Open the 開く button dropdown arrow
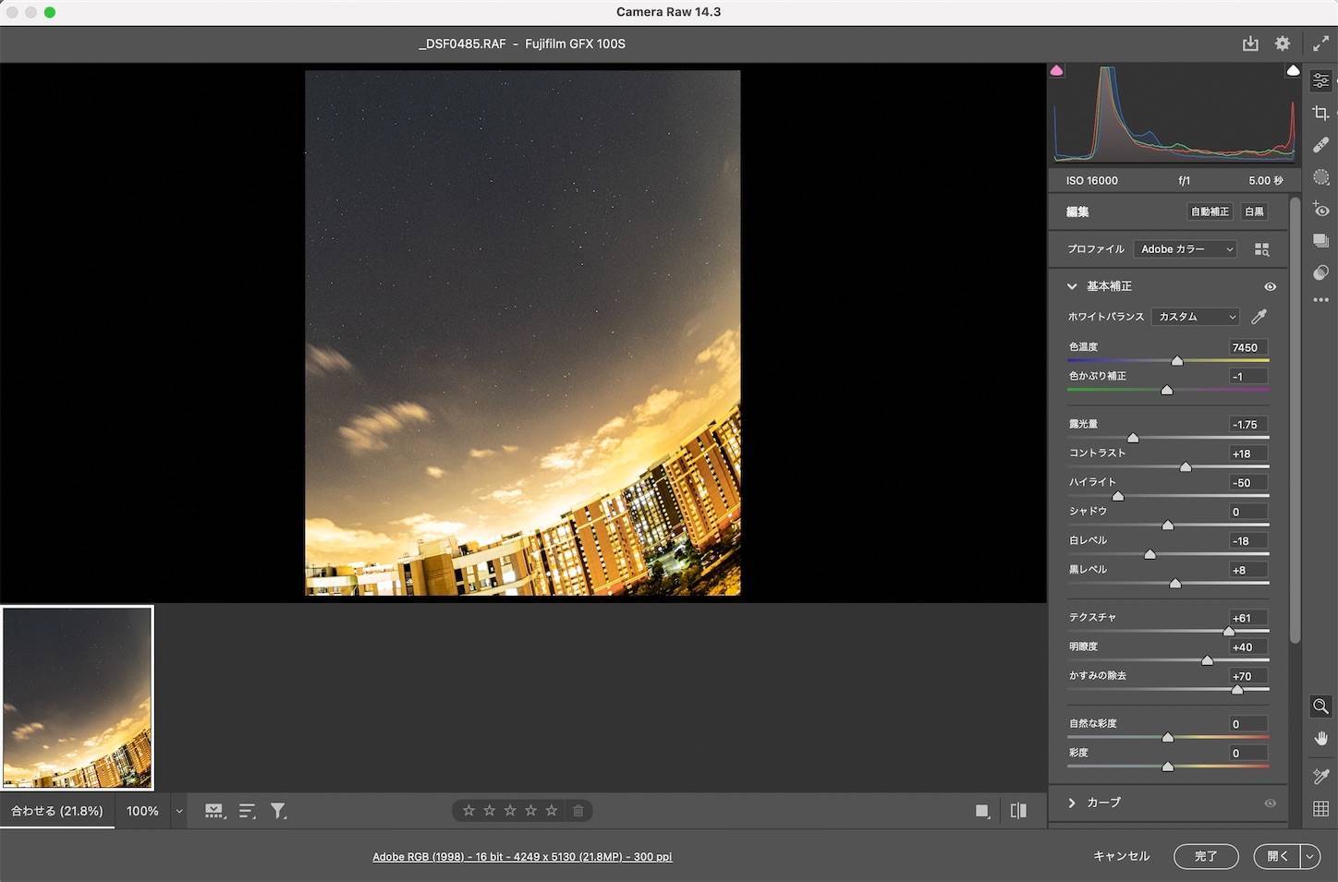This screenshot has height=882, width=1338. (x=1310, y=856)
